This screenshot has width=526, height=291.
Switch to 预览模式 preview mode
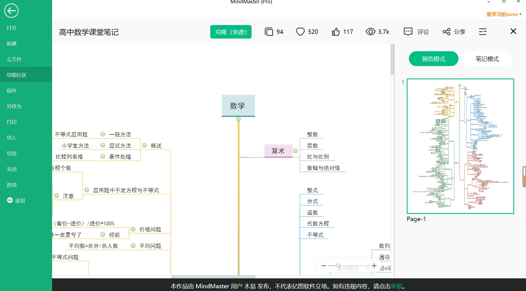tap(434, 59)
